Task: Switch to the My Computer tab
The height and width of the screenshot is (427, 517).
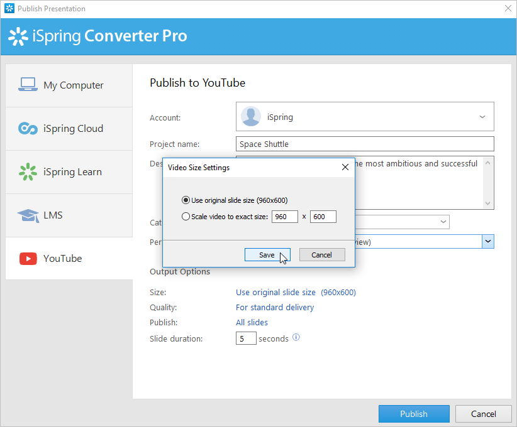Action: (69, 85)
